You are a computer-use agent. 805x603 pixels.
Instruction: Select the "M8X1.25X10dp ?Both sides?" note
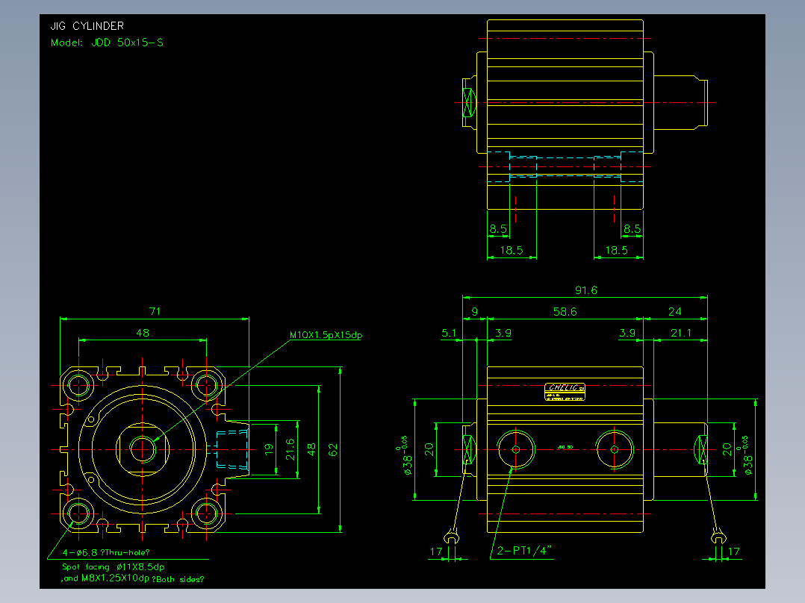click(142, 578)
